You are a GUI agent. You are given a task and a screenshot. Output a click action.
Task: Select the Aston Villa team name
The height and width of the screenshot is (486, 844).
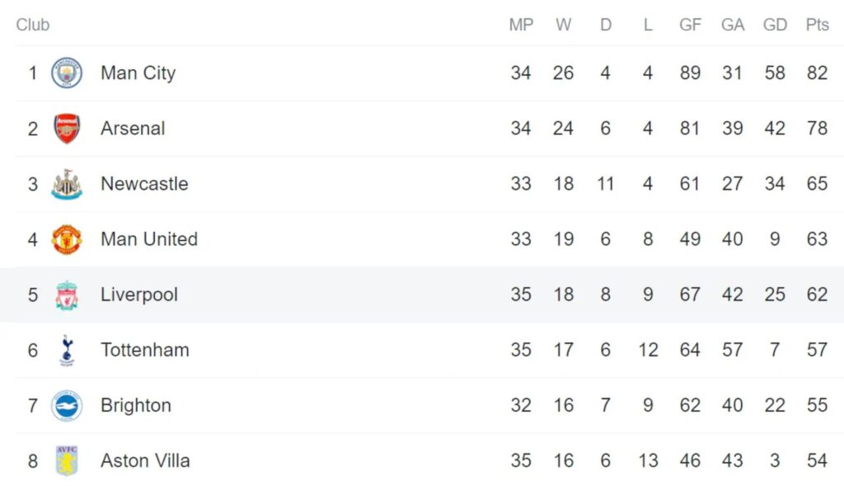pos(145,460)
